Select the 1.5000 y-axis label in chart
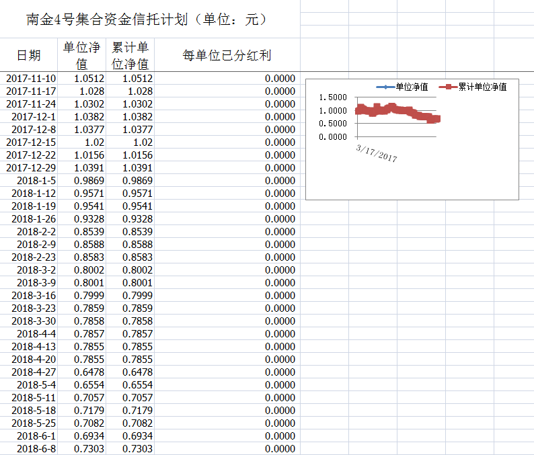The width and height of the screenshot is (534, 455). (332, 98)
